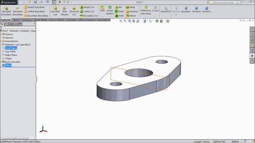Viewport: 255px width, 143px height.
Task: Open the Sheet Metal tab
Action: tap(40, 20)
